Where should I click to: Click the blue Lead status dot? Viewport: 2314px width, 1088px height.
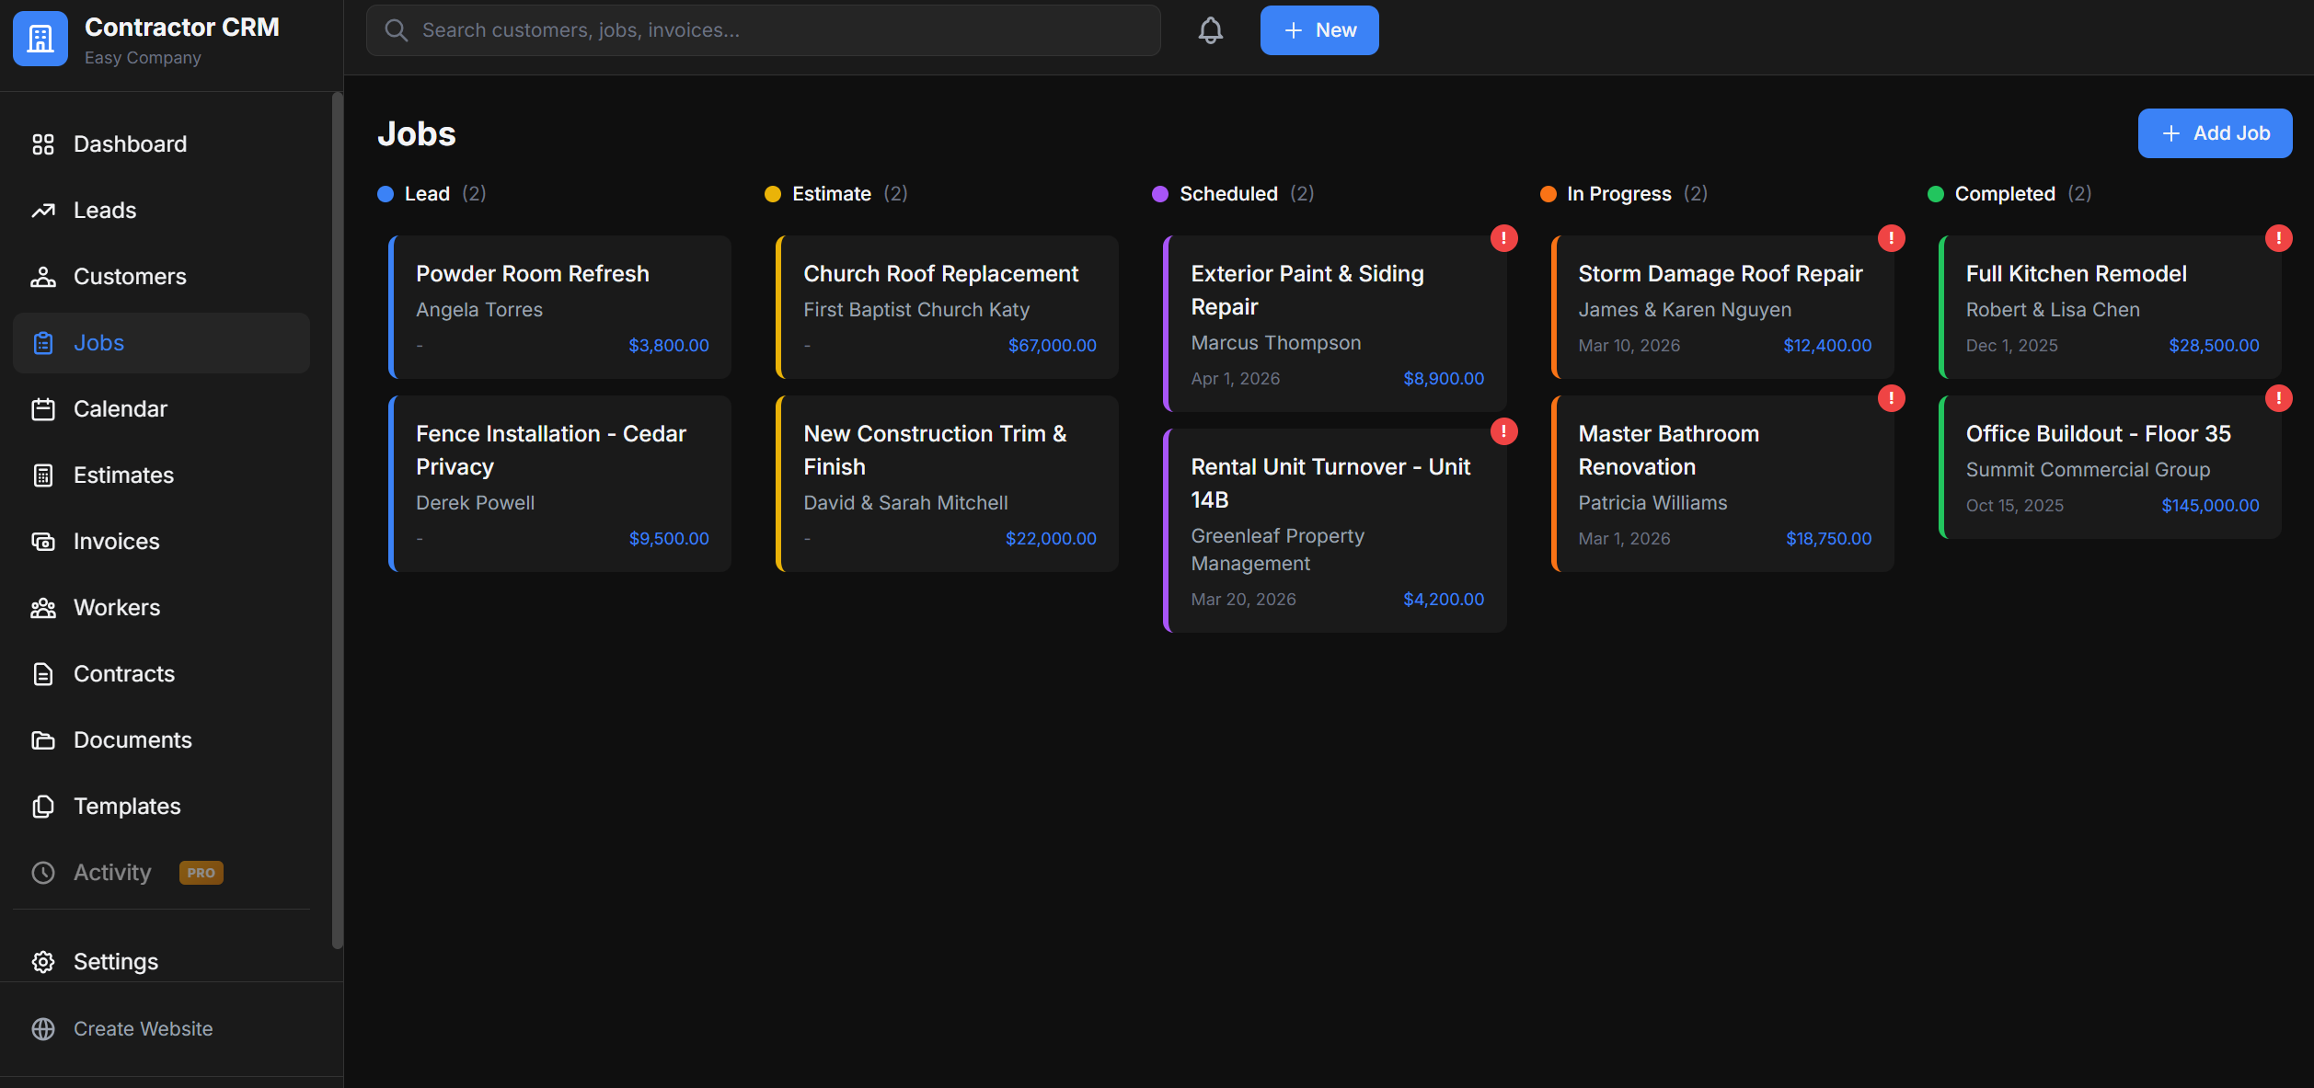point(386,193)
